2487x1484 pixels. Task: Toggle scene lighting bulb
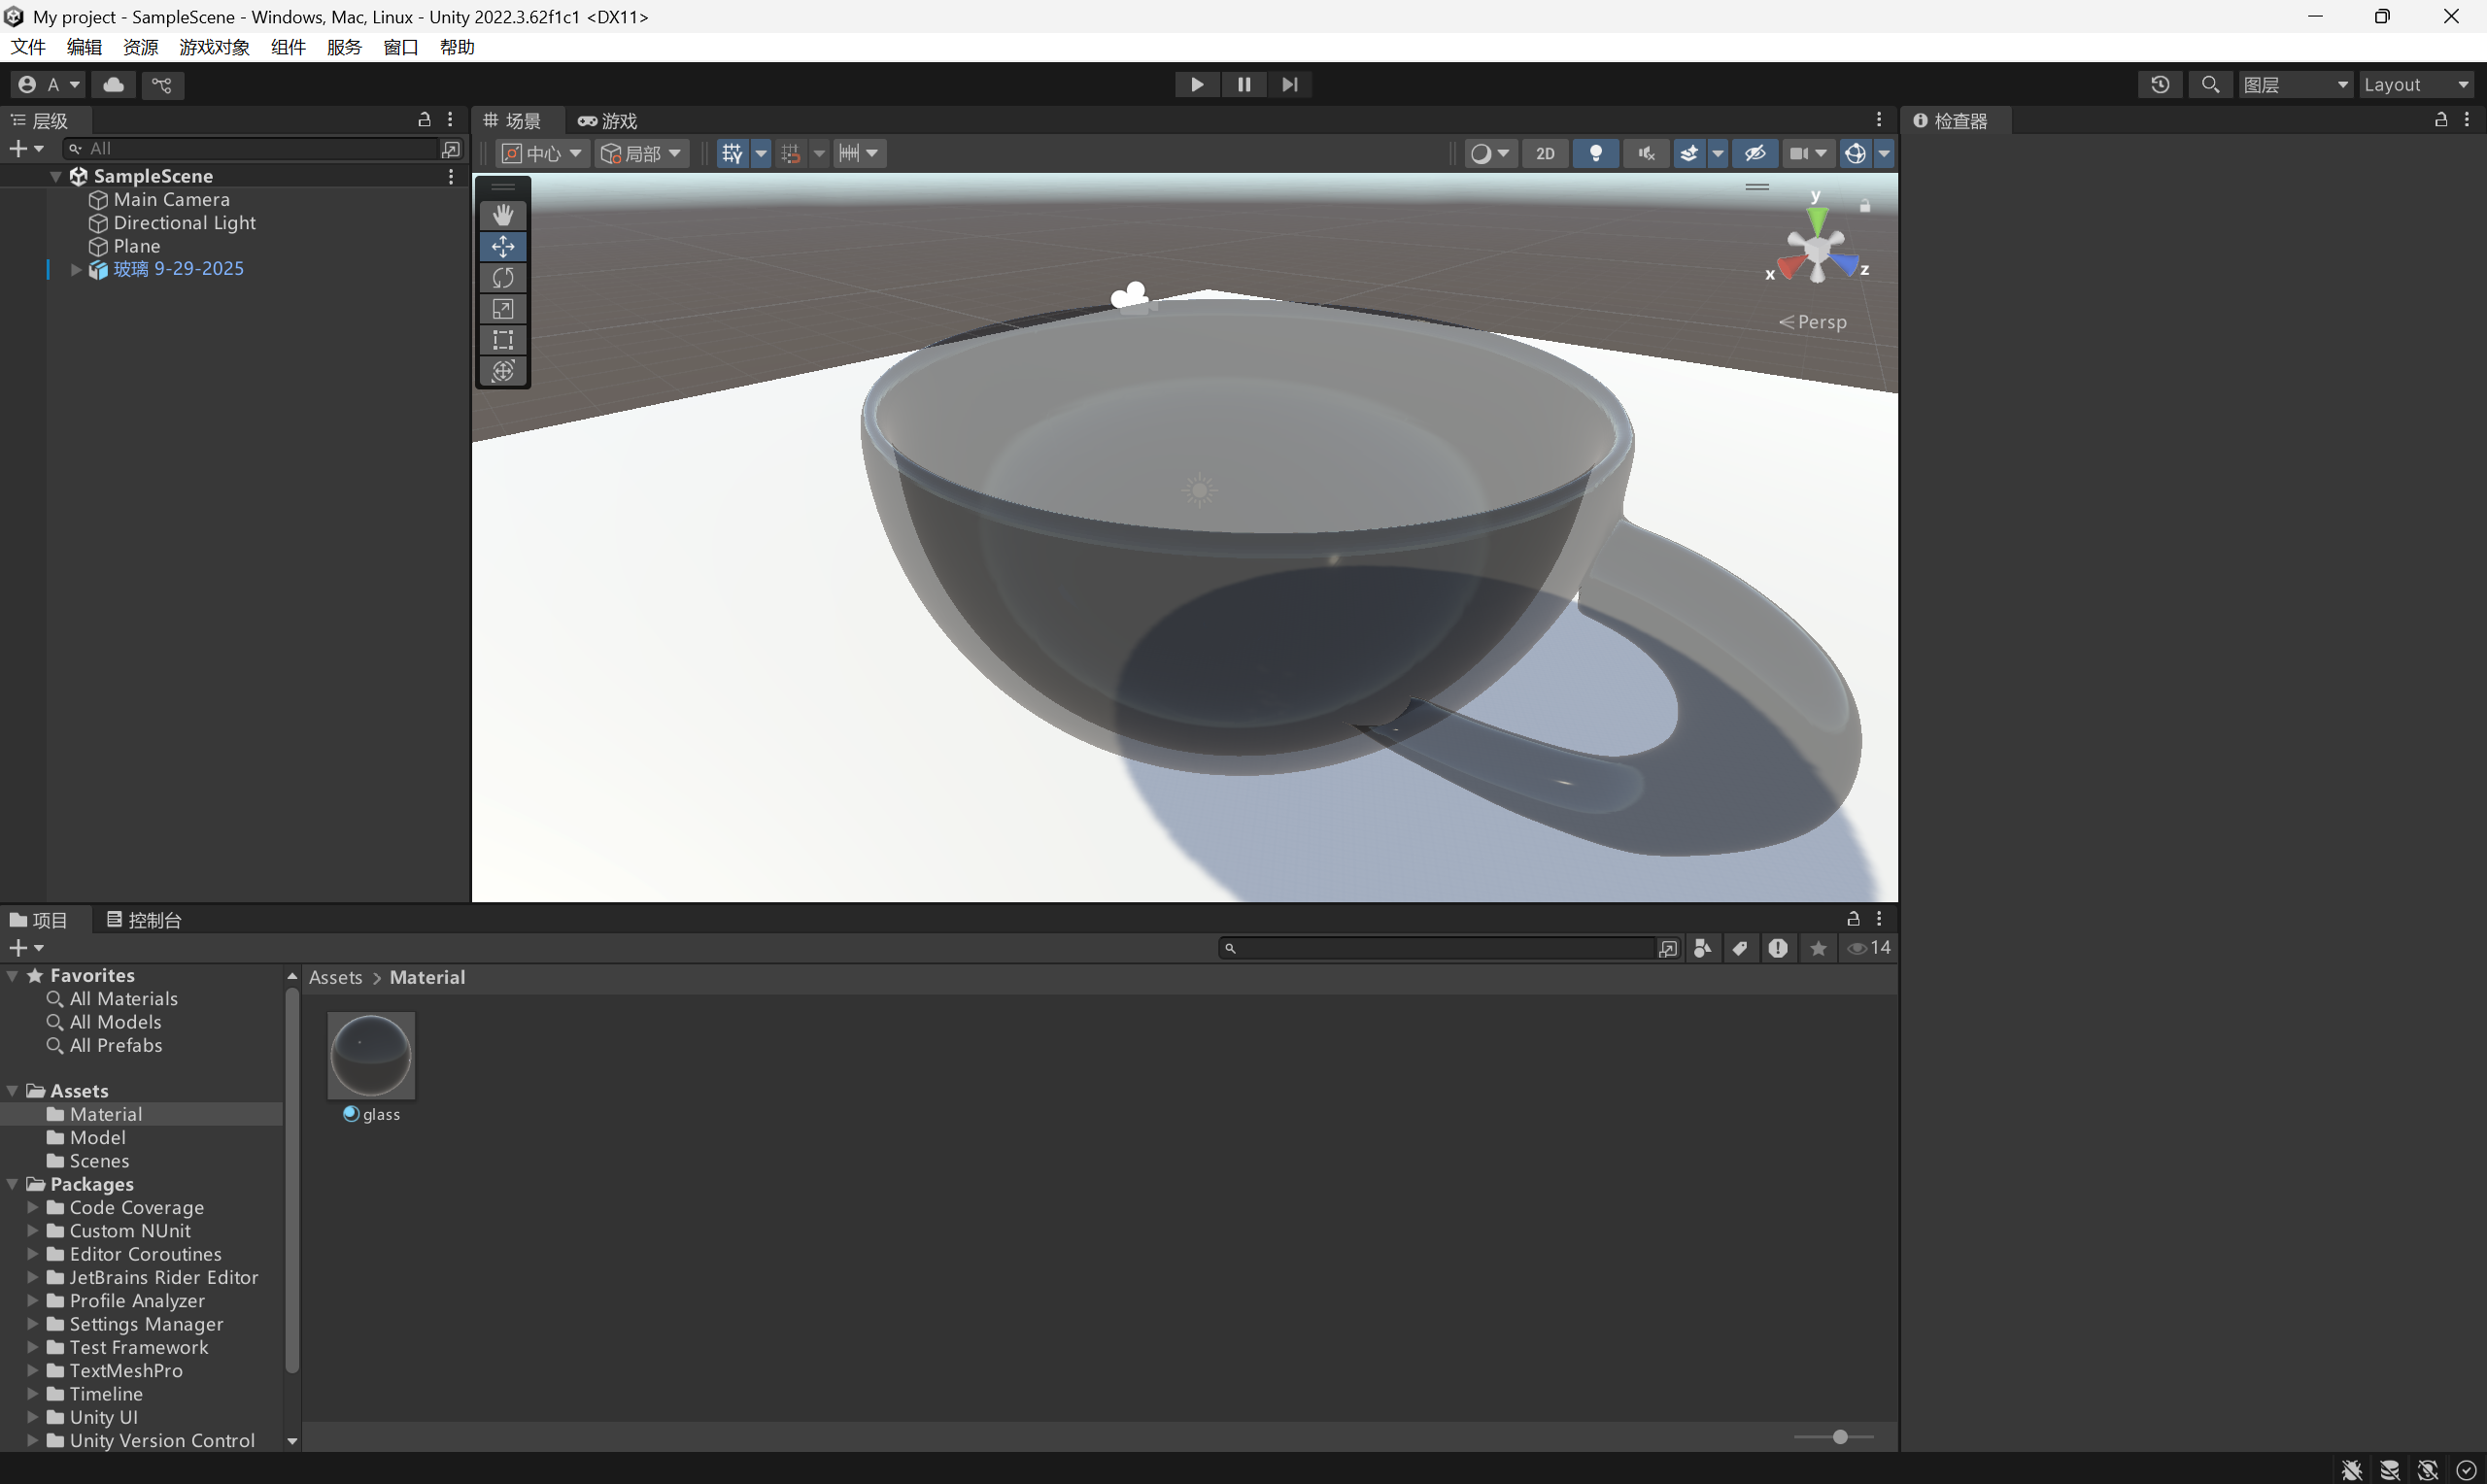pos(1596,153)
